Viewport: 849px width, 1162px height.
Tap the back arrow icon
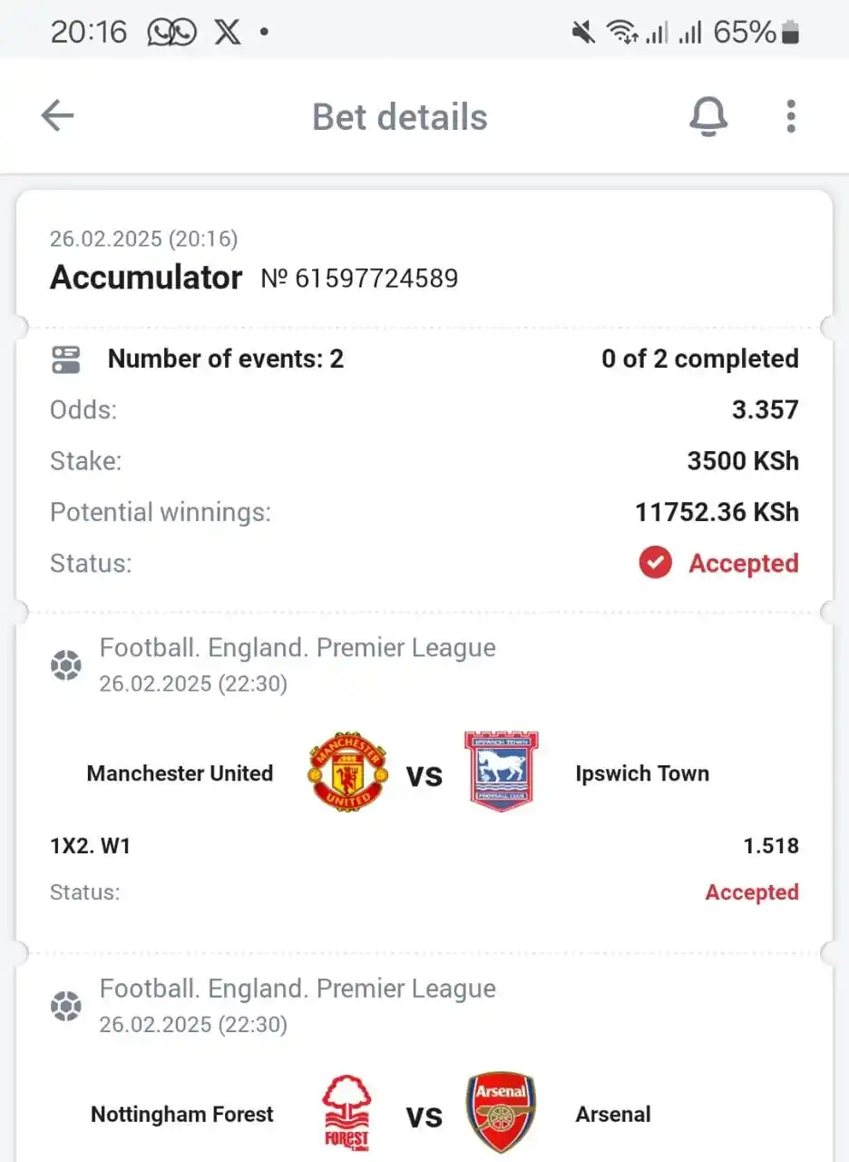click(57, 116)
